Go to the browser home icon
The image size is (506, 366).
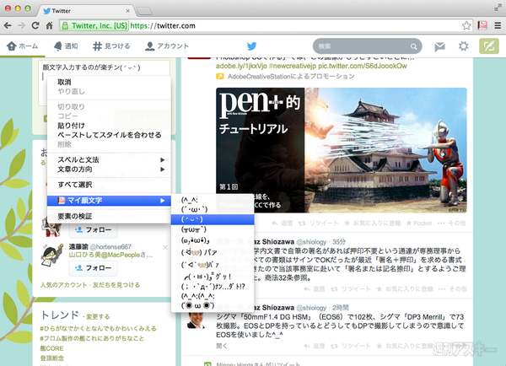[x=49, y=25]
